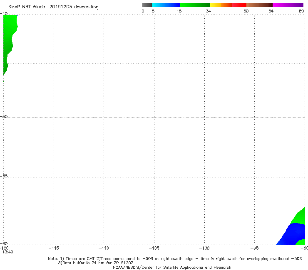The width and height of the screenshot is (308, 270).
Task: Click the green wind swath at upper left
Action: tap(9, 39)
